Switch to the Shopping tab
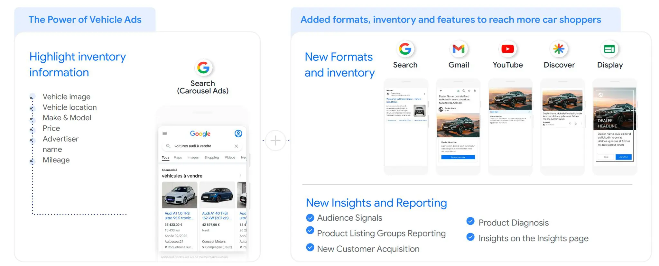This screenshot has width=659, height=266. 211,158
